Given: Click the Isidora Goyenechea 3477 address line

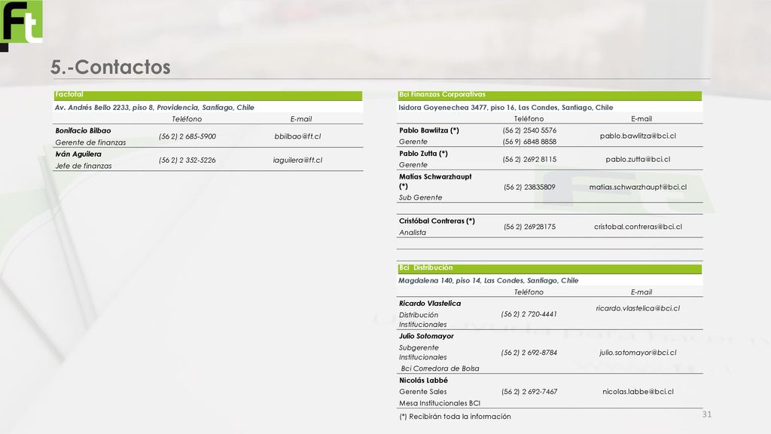Looking at the screenshot, I should tap(506, 107).
